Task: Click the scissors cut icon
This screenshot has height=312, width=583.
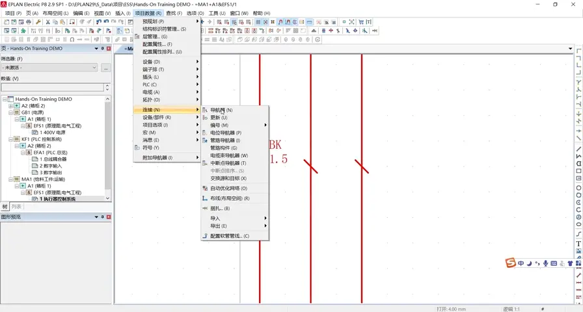Action: 48,22
